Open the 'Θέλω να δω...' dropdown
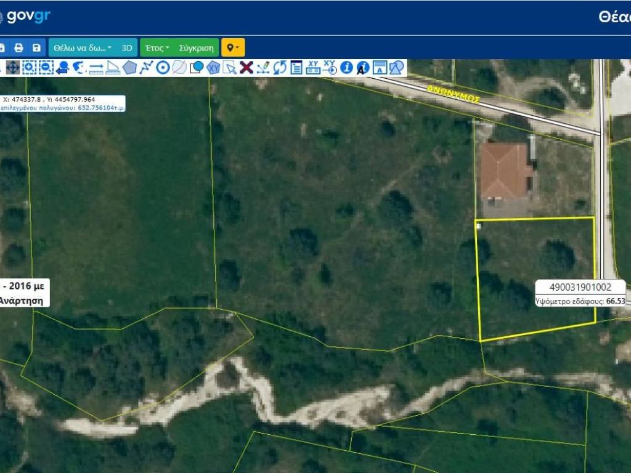Screen dimensions: 631x473 83,47
